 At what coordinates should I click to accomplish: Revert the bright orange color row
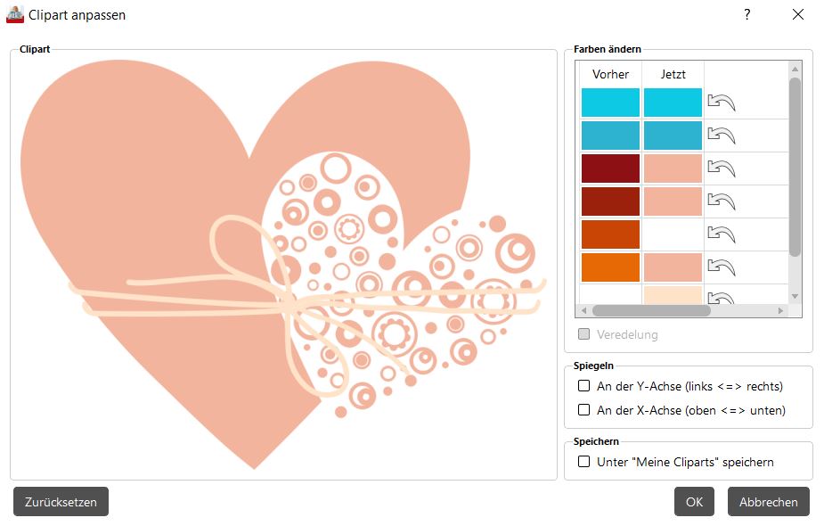tap(722, 267)
